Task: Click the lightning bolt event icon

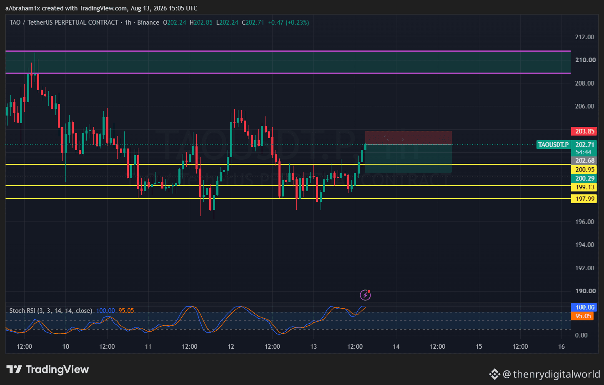Action: tap(366, 295)
